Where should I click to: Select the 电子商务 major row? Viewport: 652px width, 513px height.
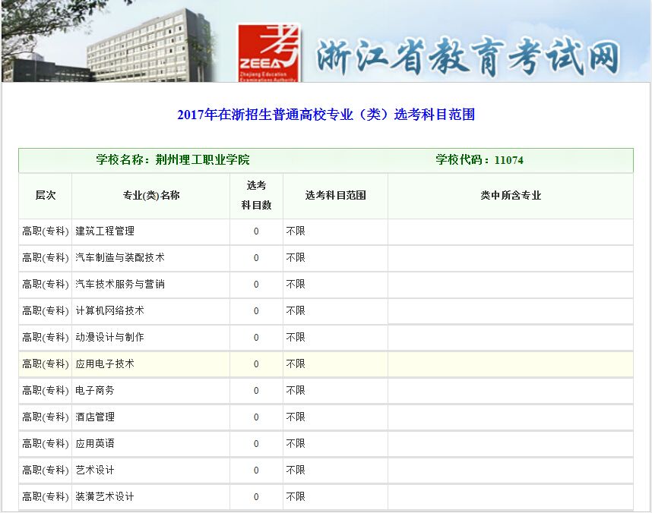pyautogui.click(x=95, y=390)
